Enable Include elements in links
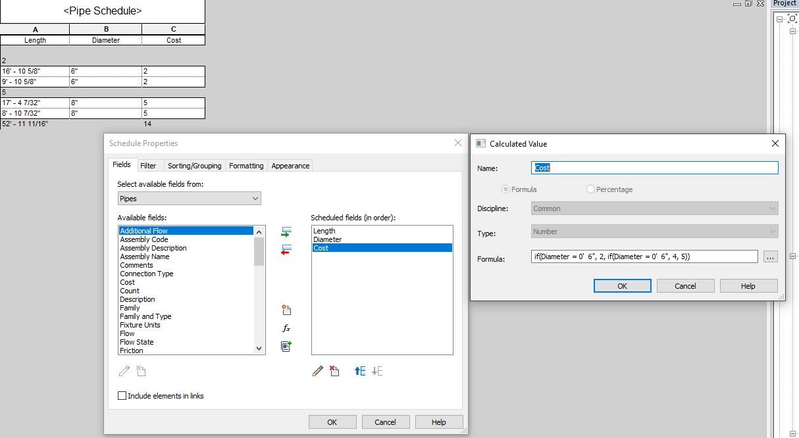The width and height of the screenshot is (799, 438). click(122, 395)
